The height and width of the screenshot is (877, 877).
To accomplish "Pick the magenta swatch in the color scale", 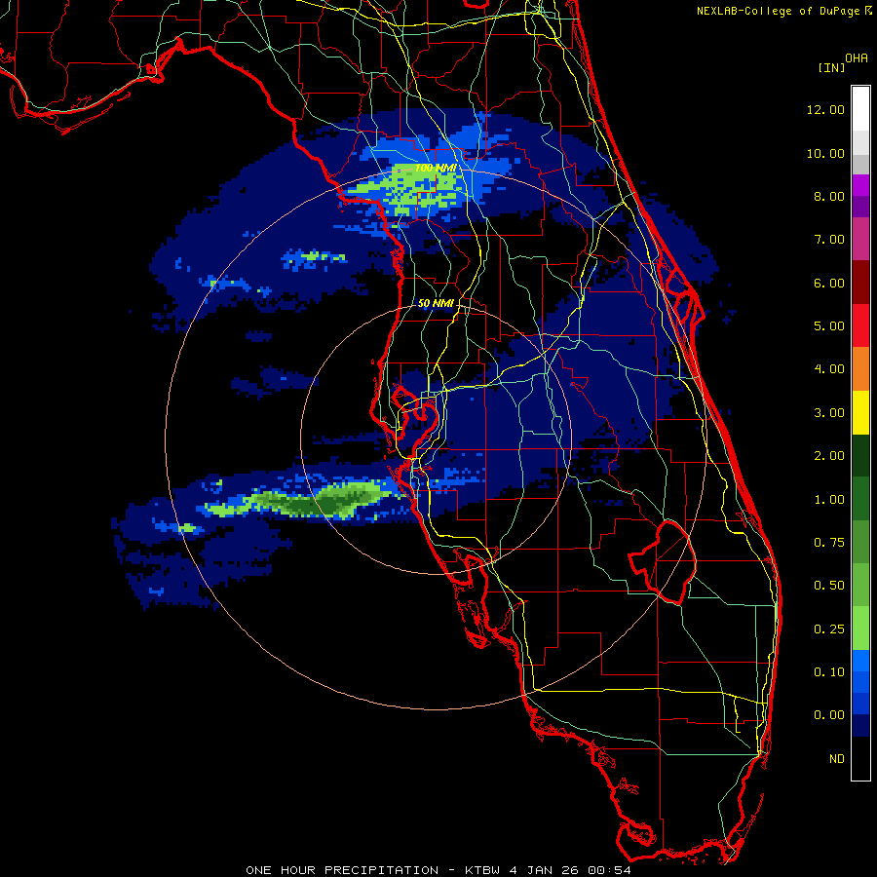I will pos(860,185).
